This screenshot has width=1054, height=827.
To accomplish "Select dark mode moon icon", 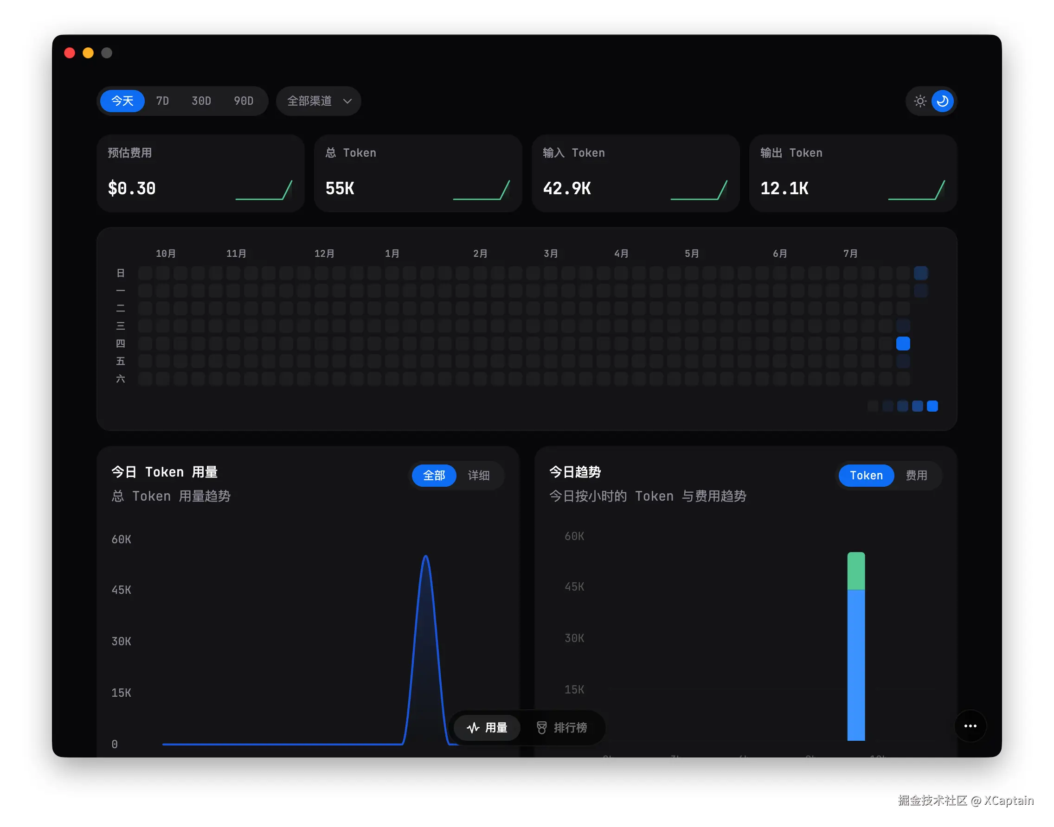I will point(942,101).
